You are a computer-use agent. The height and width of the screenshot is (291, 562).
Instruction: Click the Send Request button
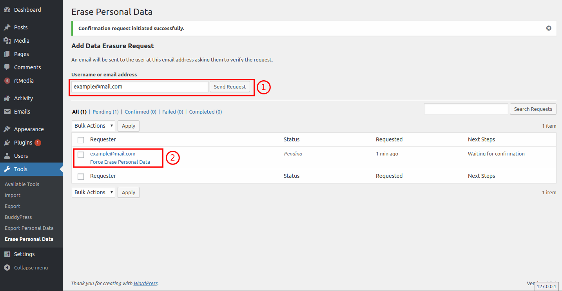(230, 87)
